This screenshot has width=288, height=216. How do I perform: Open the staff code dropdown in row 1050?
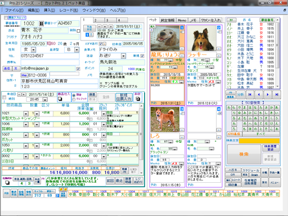[103, 146]
